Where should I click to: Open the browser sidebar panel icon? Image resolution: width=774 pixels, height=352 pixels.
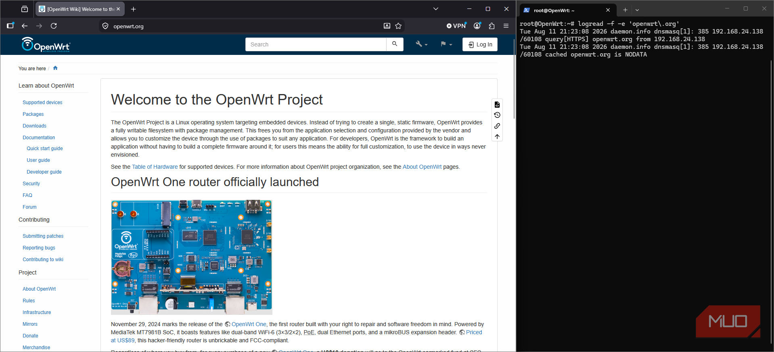pyautogui.click(x=10, y=26)
